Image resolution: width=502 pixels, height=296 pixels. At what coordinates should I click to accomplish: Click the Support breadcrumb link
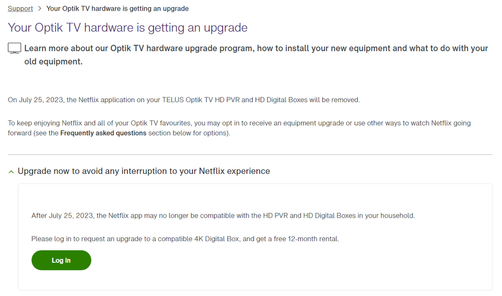(x=20, y=9)
